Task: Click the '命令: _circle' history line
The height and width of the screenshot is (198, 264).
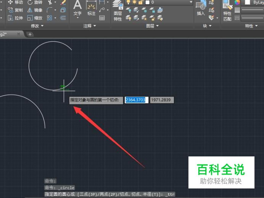Action: tap(60, 188)
